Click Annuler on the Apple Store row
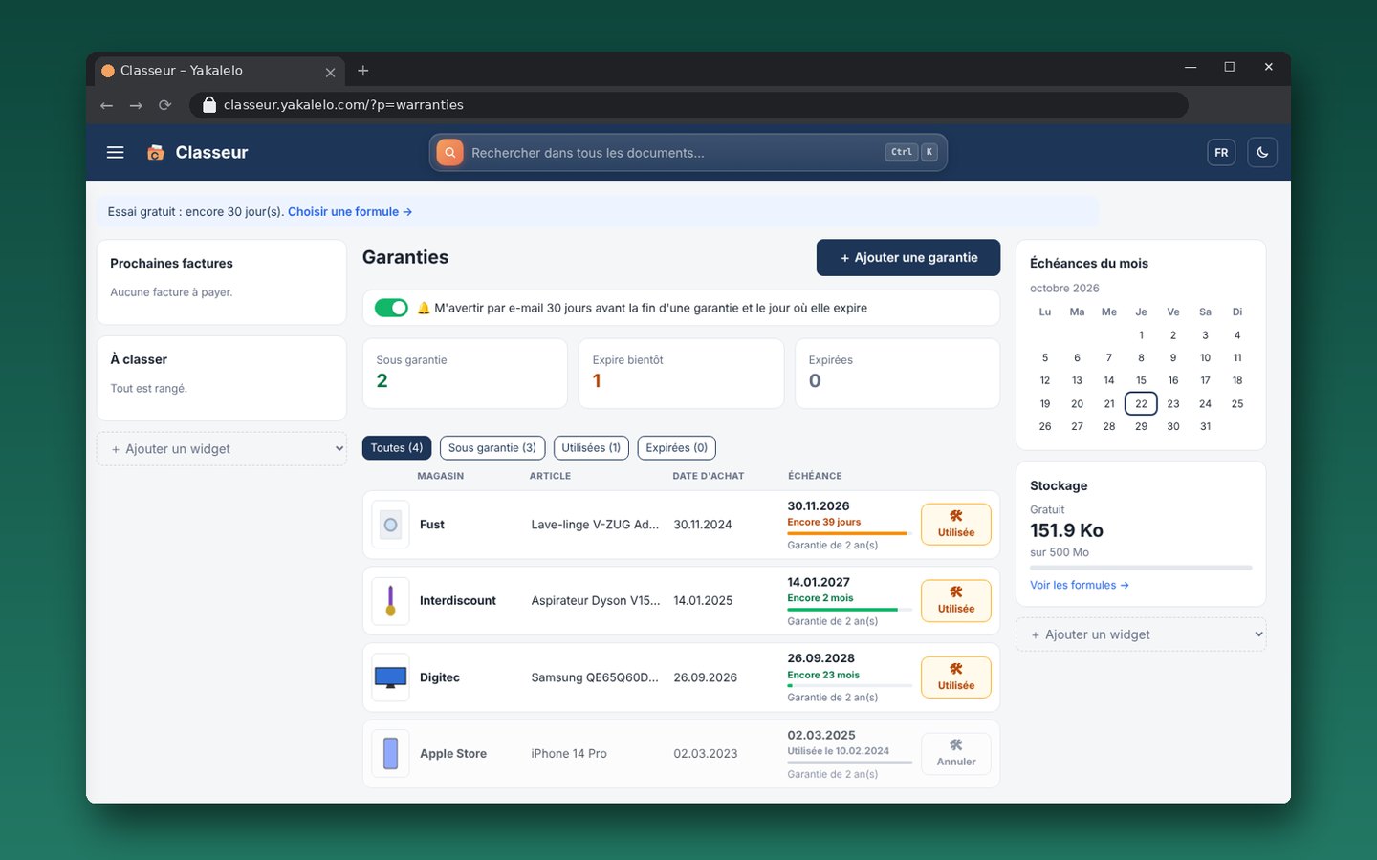The height and width of the screenshot is (860, 1377). (956, 754)
